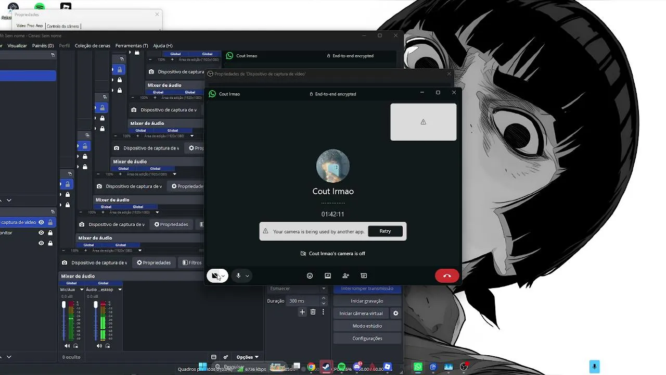Click the self-view camera thumbnail with warning
Image resolution: width=666 pixels, height=375 pixels.
click(x=424, y=122)
